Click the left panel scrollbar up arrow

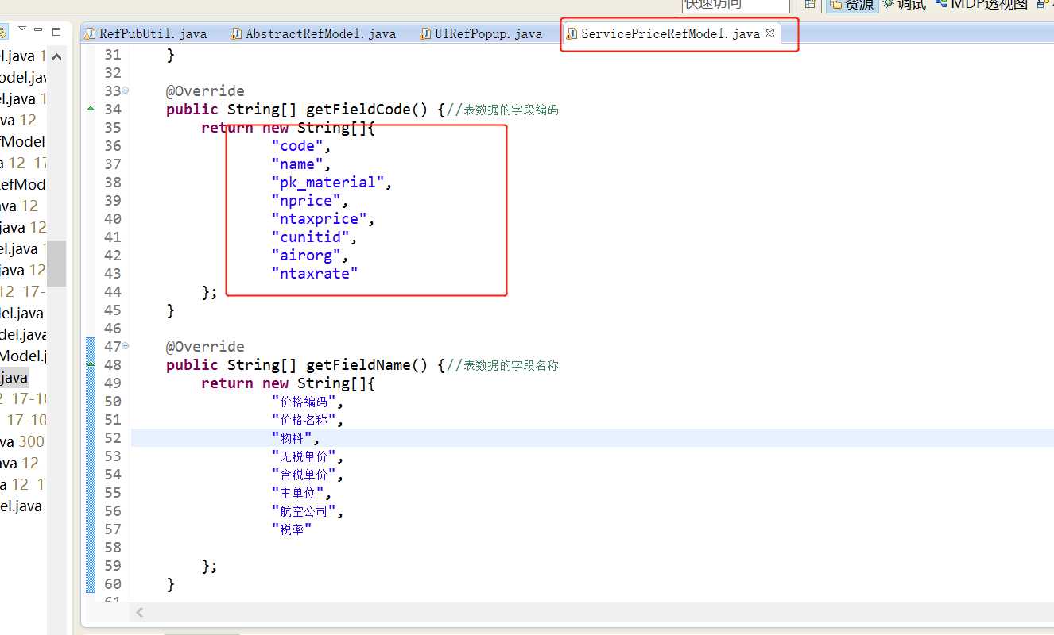point(56,57)
